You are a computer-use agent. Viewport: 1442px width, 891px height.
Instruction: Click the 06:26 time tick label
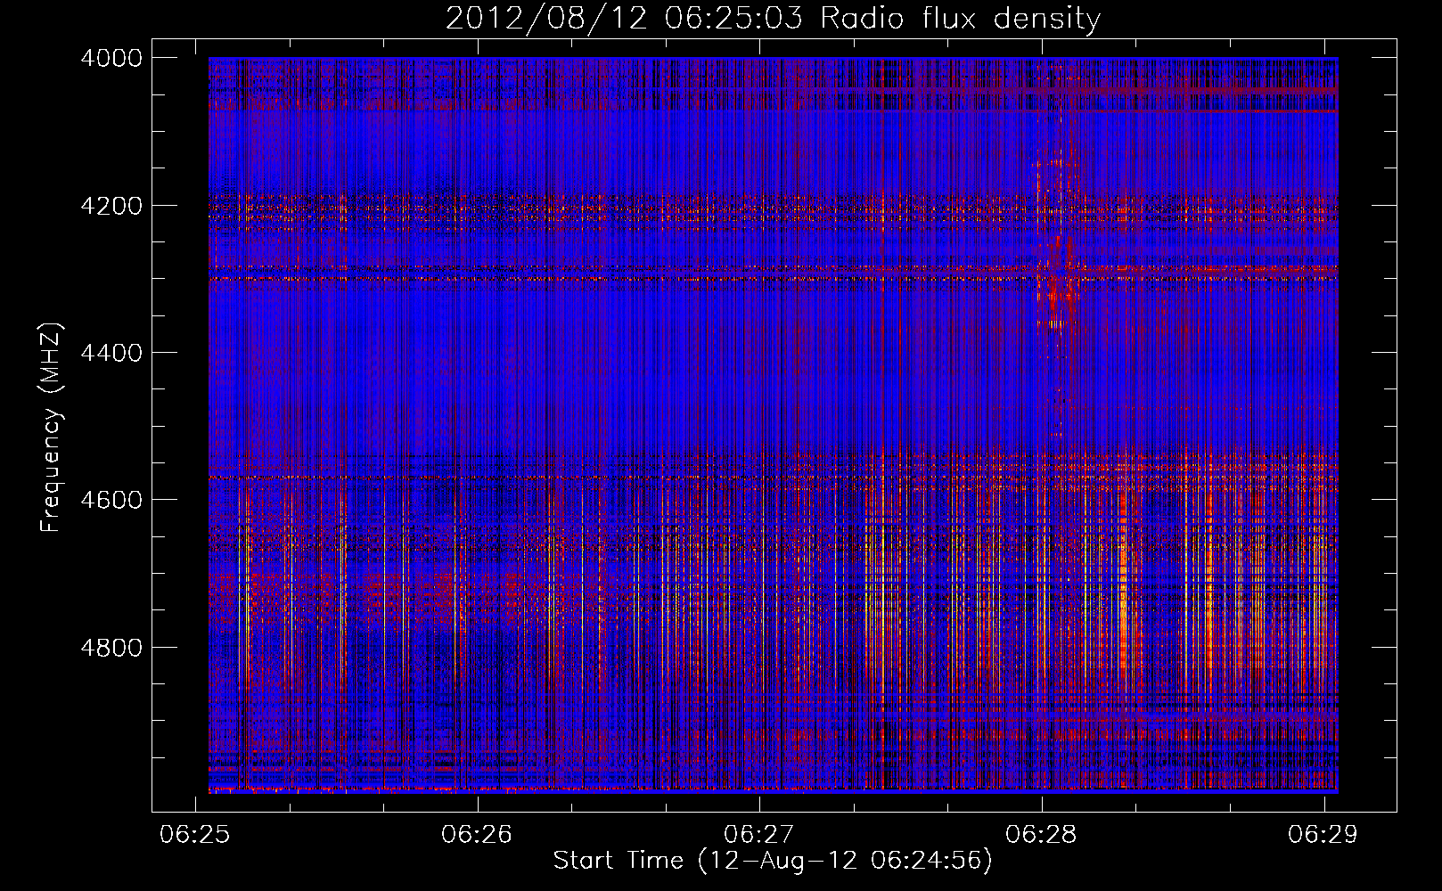point(477,834)
